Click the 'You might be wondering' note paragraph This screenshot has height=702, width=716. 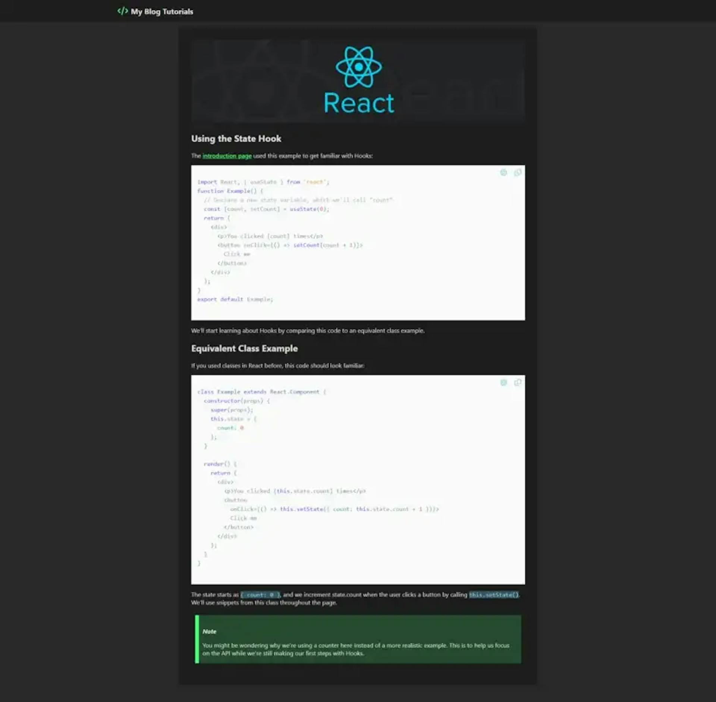(356, 649)
